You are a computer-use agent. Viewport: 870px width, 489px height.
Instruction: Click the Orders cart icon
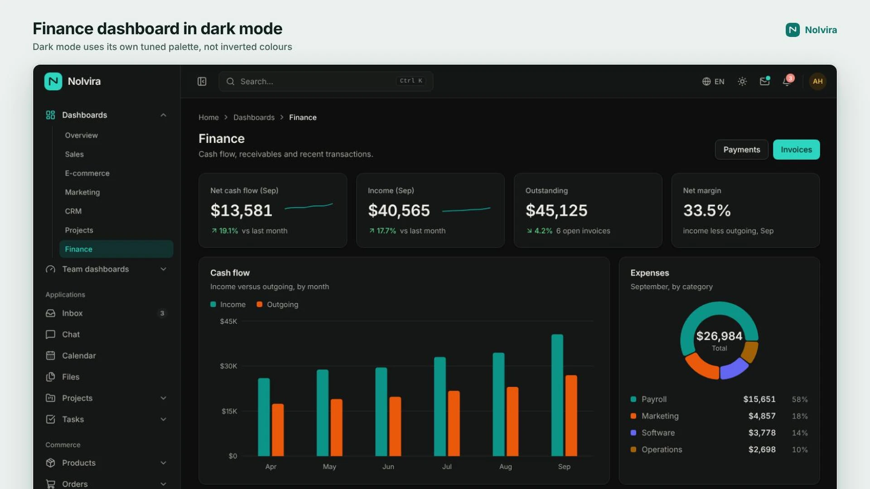(x=50, y=484)
